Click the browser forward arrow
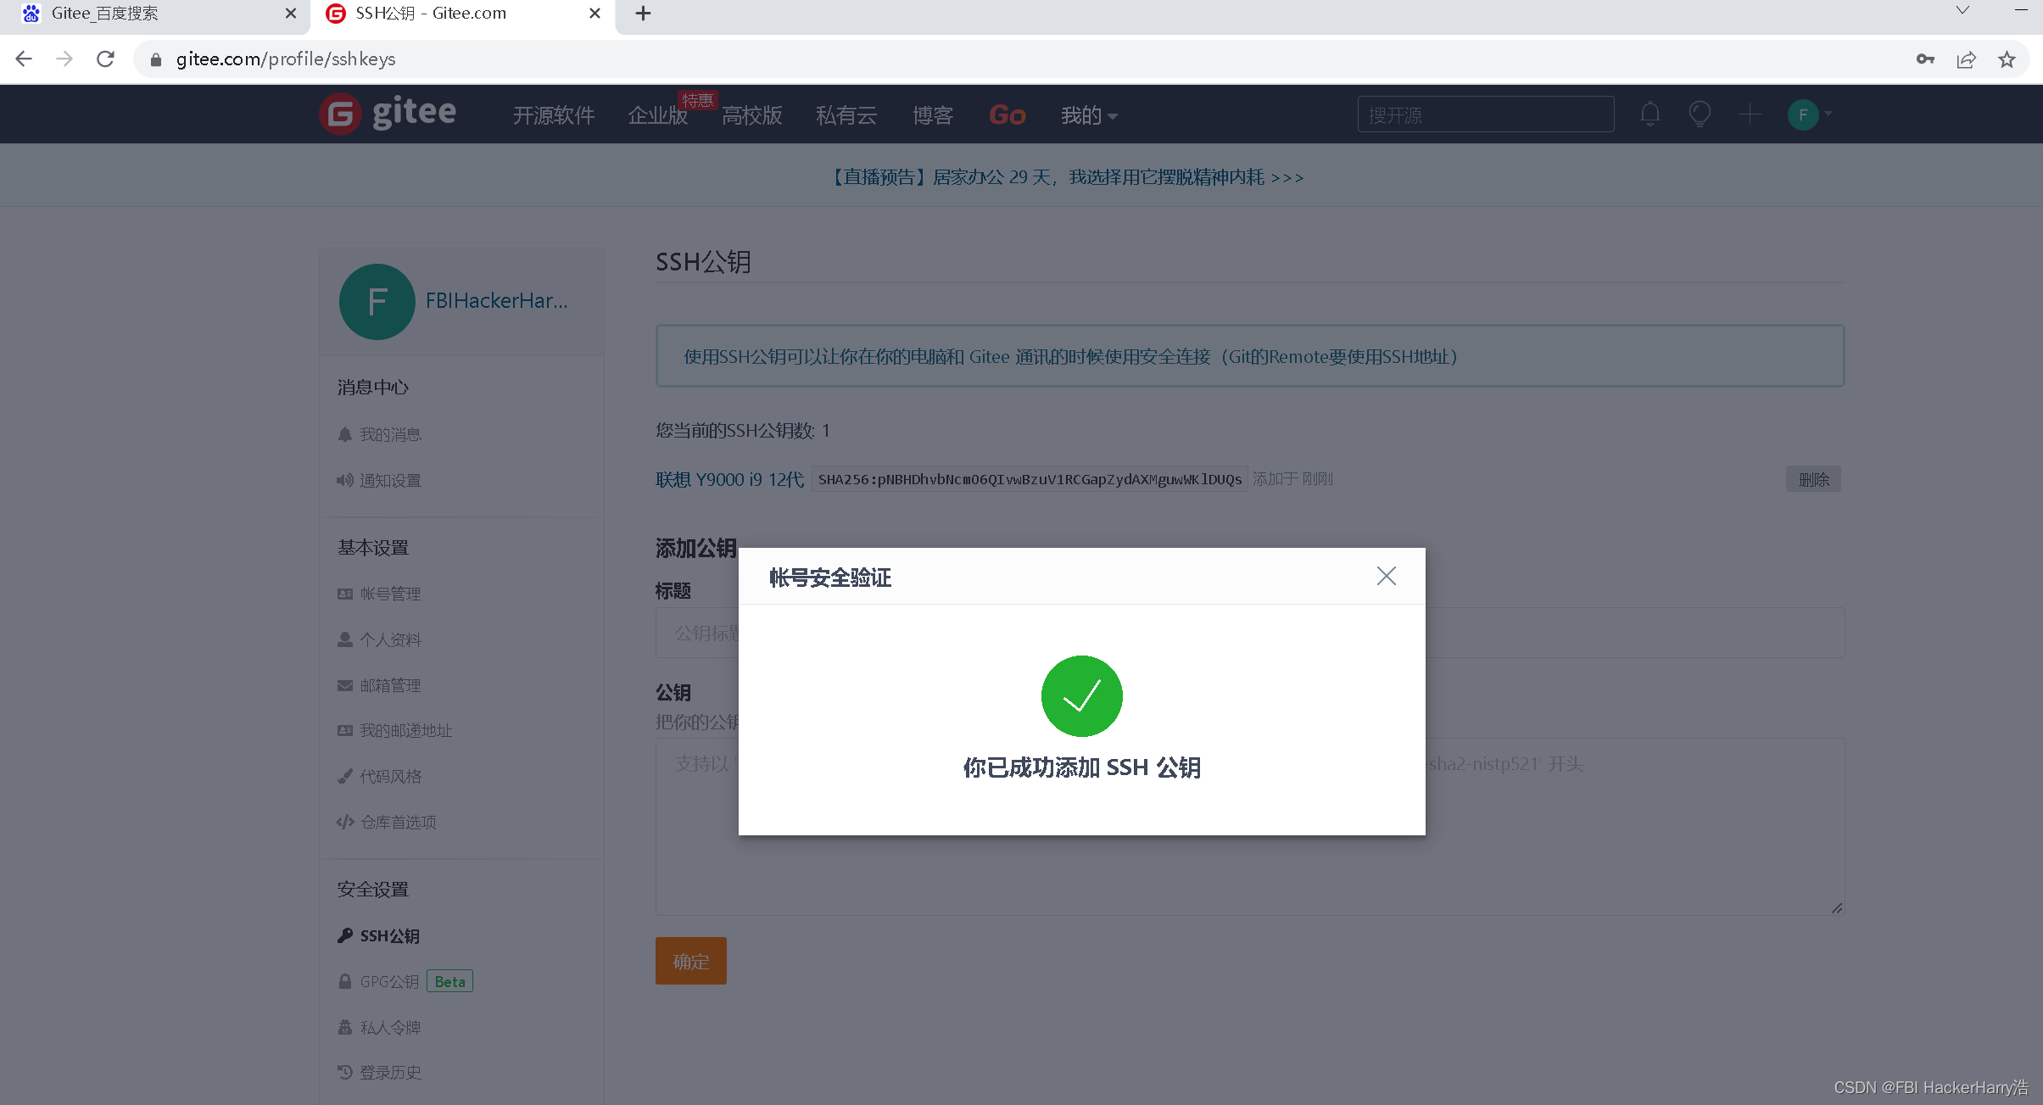The height and width of the screenshot is (1105, 2043). pos(64,59)
